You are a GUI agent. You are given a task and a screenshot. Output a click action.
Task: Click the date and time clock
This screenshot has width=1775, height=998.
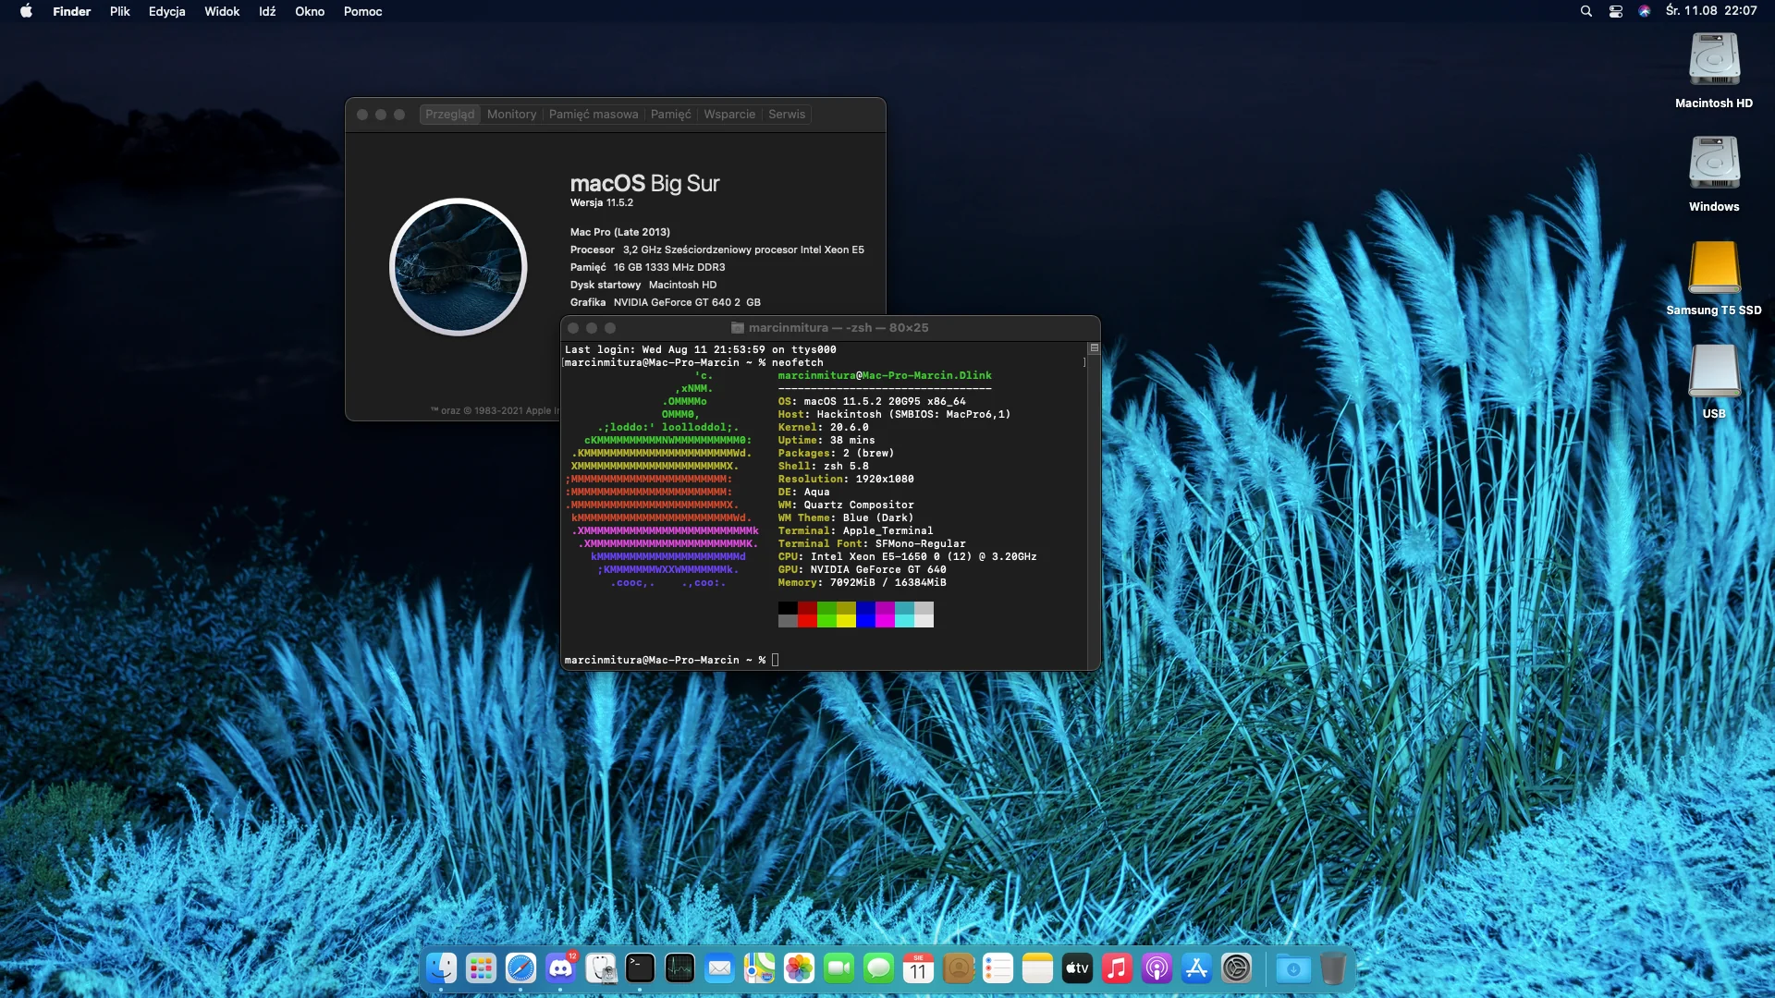[1710, 11]
